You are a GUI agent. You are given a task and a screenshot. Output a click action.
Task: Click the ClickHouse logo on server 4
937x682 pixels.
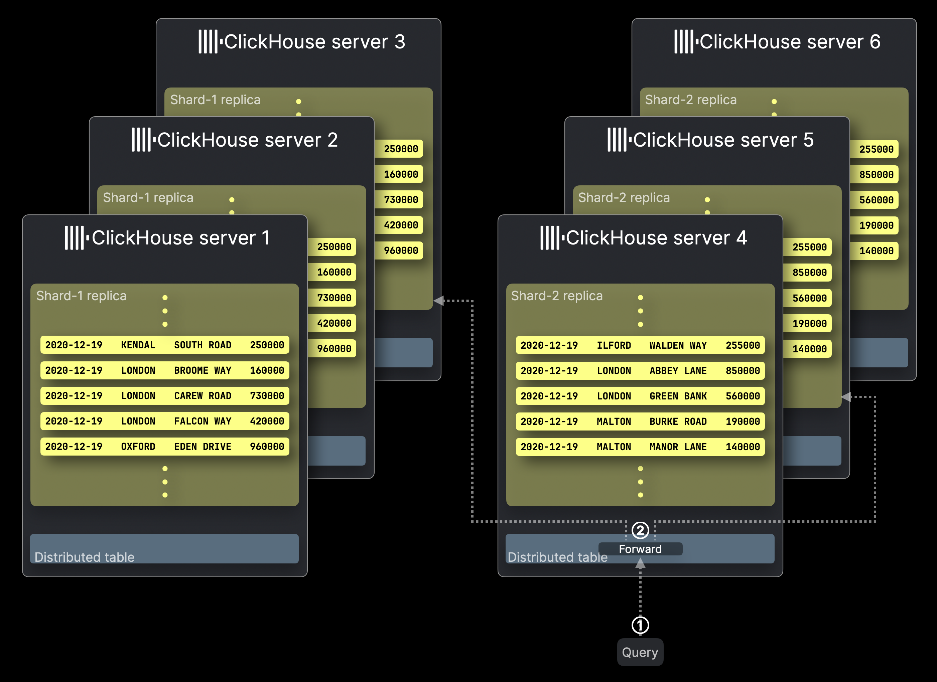[552, 238]
